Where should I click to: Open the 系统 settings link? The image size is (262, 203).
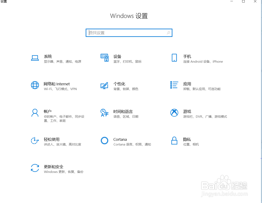[x=48, y=57]
